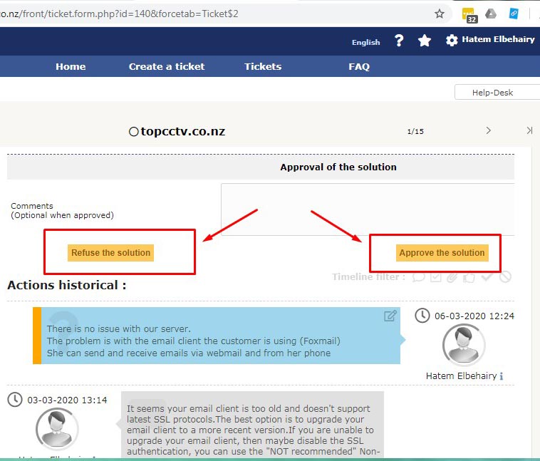This screenshot has height=461, width=540.
Task: Open saved searches star icon in header
Action: (x=425, y=41)
